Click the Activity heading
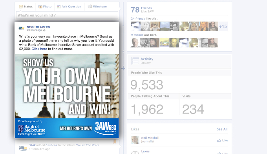 147,59
